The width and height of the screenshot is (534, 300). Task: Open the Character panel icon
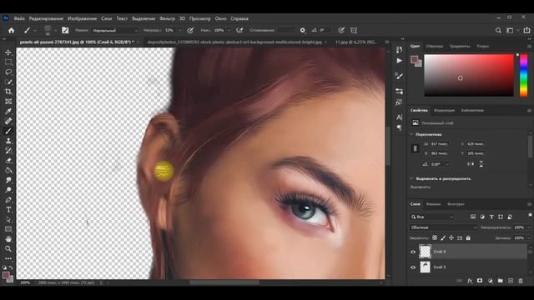[x=399, y=117]
